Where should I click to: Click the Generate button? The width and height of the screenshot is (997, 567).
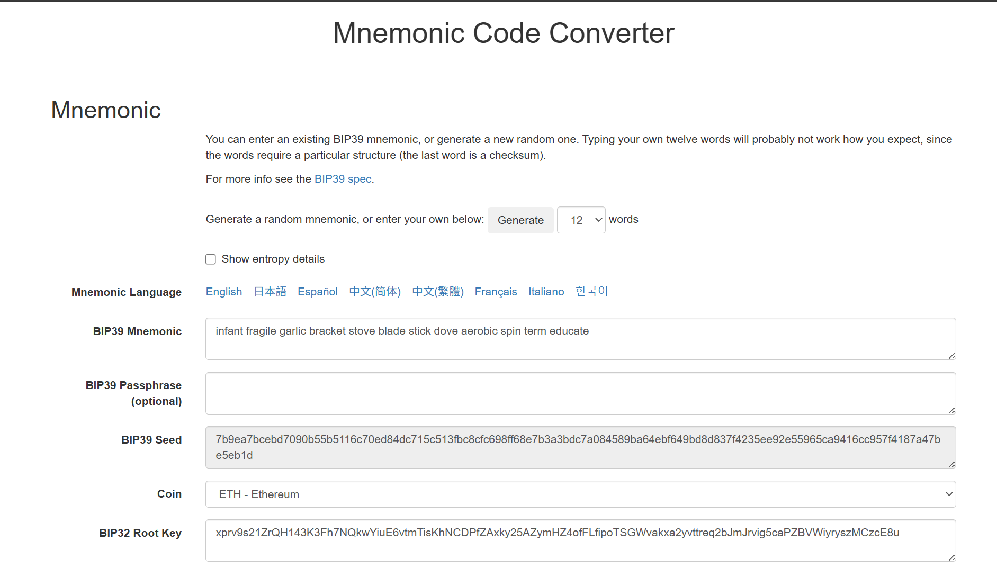(x=520, y=220)
